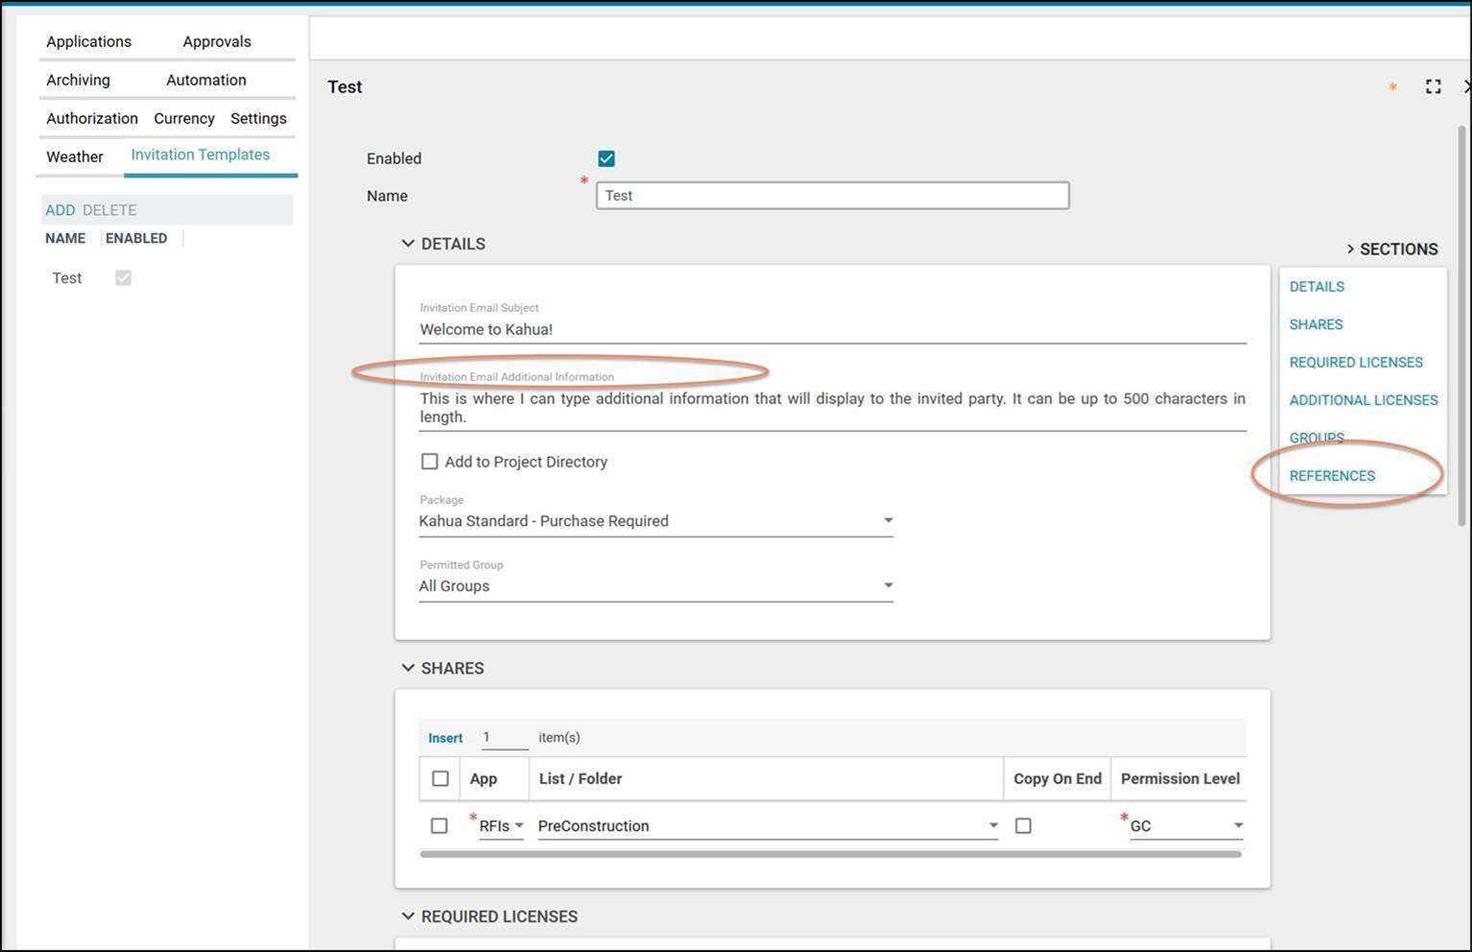Image resolution: width=1472 pixels, height=952 pixels.
Task: Open the Package dropdown
Action: [x=888, y=520]
